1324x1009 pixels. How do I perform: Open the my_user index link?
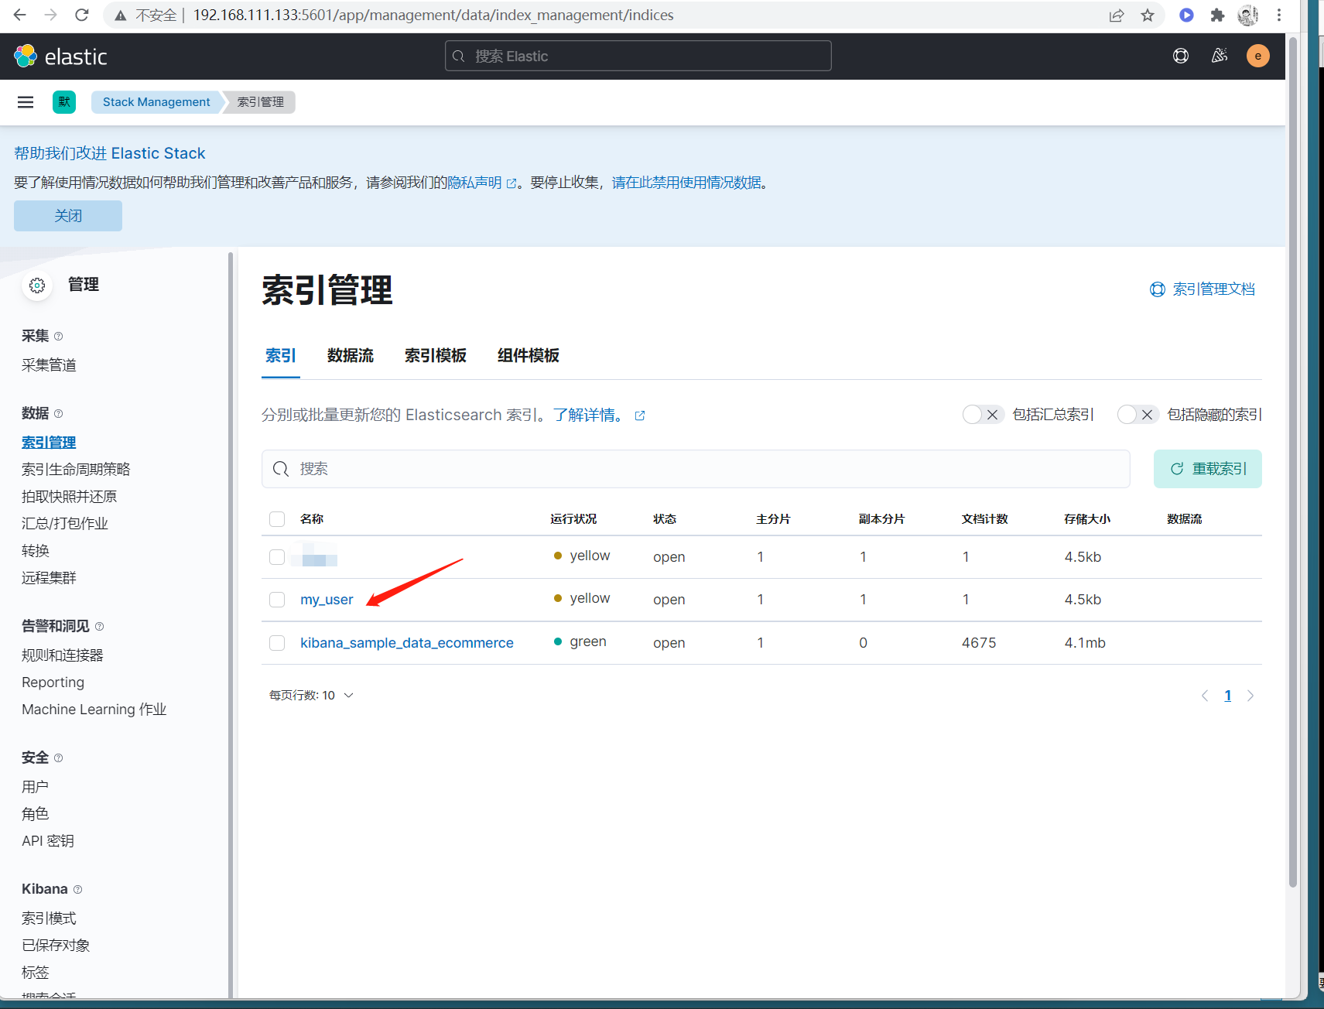pos(327,600)
